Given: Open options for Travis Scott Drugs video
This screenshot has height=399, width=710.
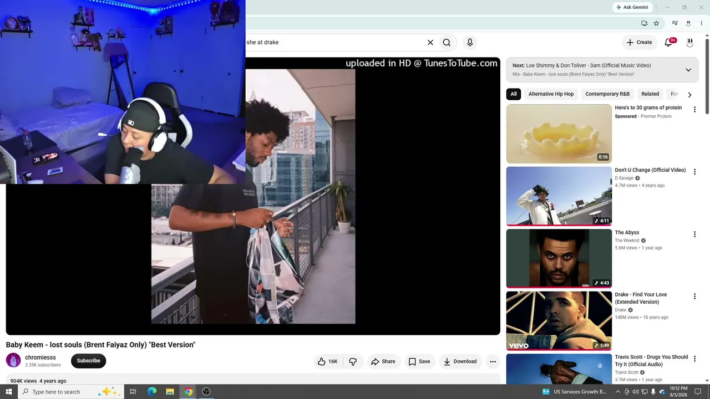Looking at the screenshot, I should coord(694,359).
